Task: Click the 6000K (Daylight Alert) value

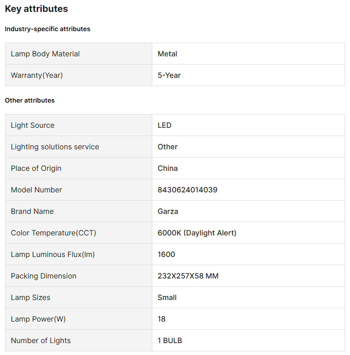Action: [197, 233]
